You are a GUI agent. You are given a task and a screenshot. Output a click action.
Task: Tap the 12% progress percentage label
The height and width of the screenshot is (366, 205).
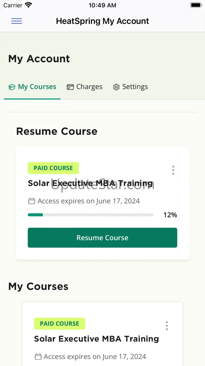(170, 215)
